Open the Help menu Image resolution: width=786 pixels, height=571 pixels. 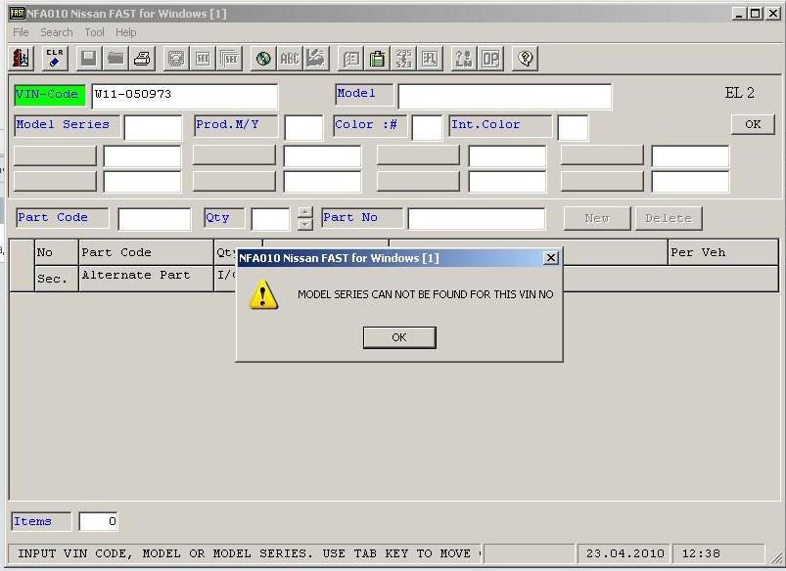(126, 32)
